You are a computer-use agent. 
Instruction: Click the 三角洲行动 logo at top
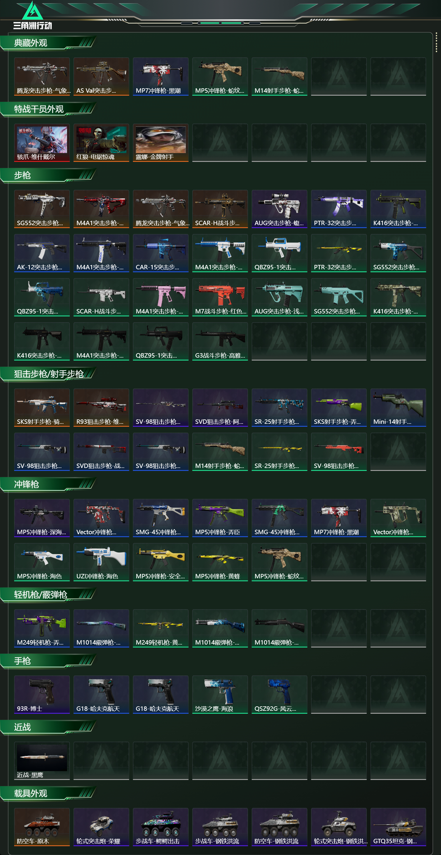click(x=33, y=15)
